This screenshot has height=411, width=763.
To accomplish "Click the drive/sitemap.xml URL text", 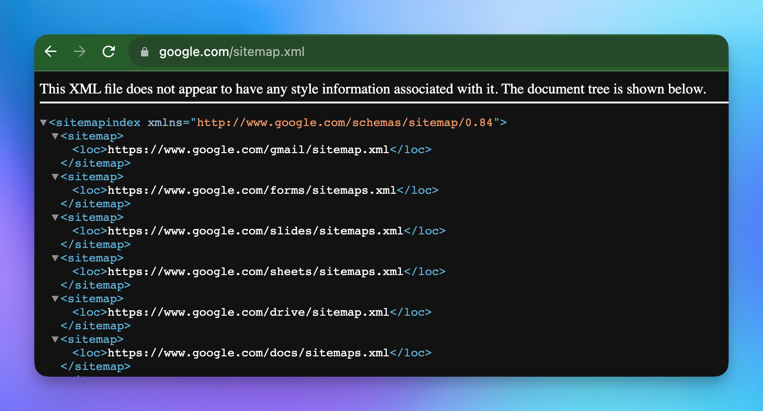I will tap(249, 313).
